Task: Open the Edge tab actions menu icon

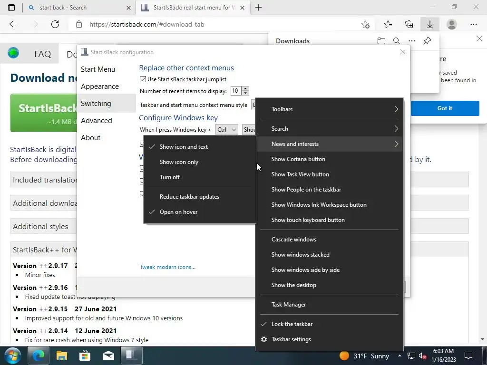Action: (11, 8)
